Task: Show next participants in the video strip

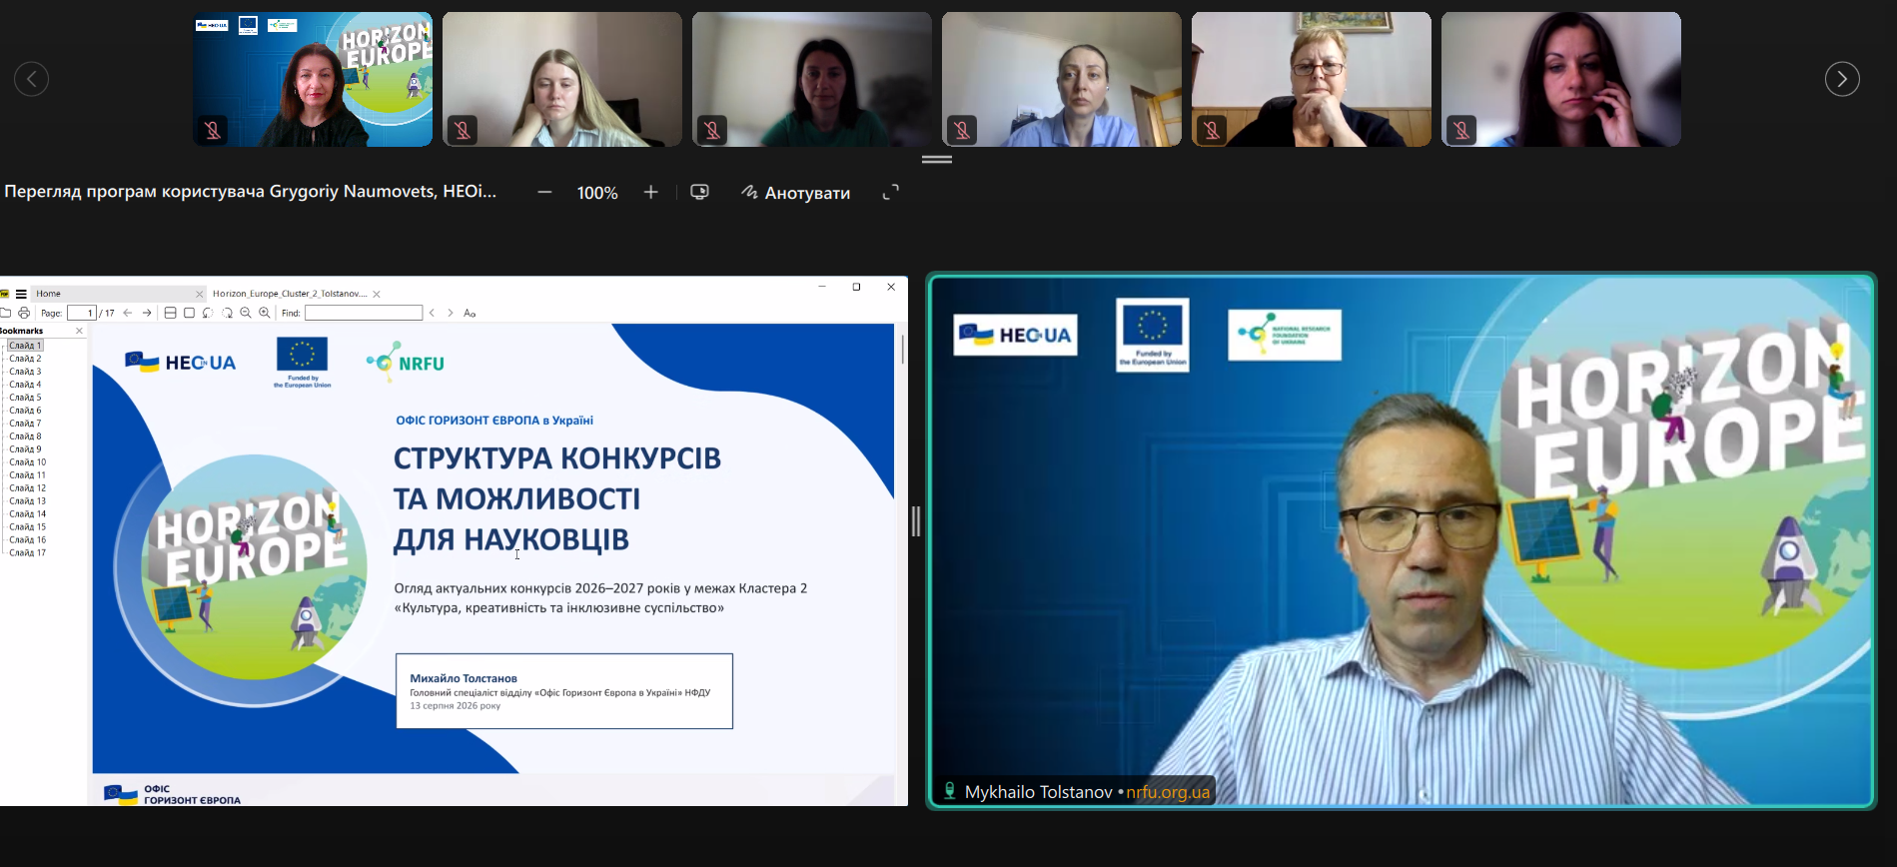Action: [x=1842, y=79]
